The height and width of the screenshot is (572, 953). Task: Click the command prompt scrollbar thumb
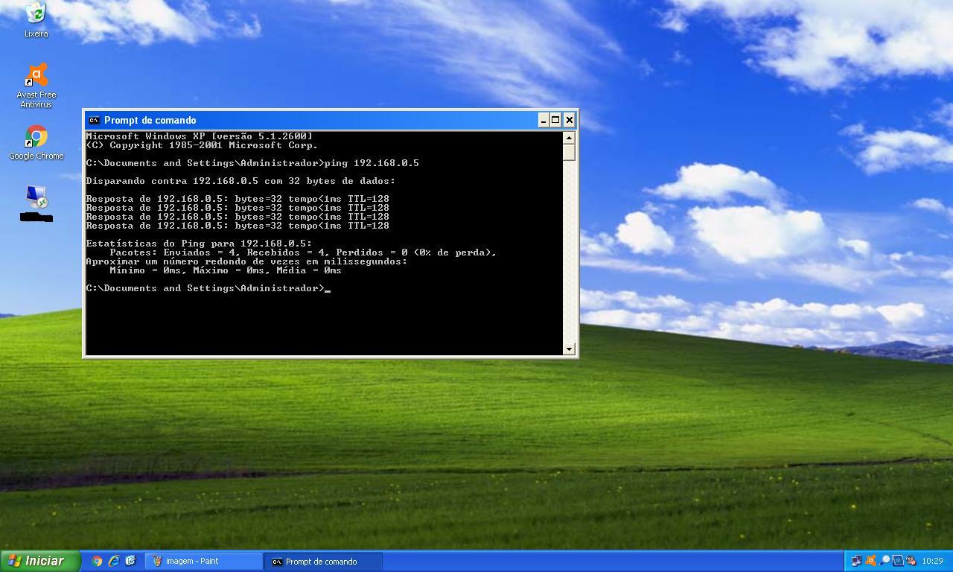pyautogui.click(x=569, y=152)
